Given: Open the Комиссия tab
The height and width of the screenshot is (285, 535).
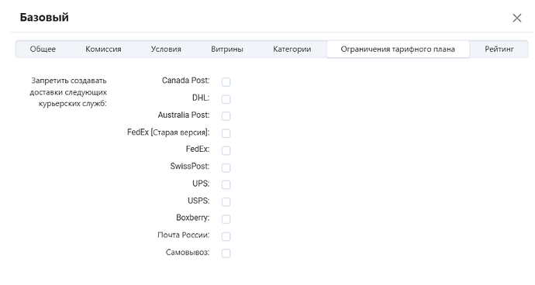Looking at the screenshot, I should point(103,49).
